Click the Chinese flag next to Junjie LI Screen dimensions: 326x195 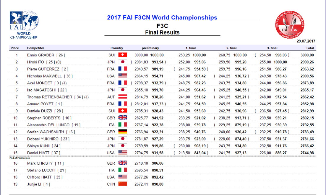point(123,184)
